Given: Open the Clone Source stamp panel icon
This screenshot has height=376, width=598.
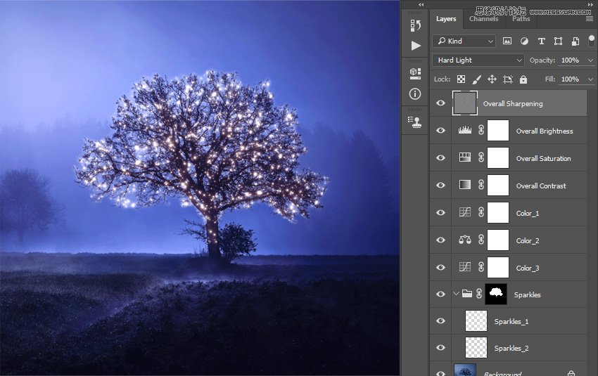Looking at the screenshot, I should tap(414, 122).
